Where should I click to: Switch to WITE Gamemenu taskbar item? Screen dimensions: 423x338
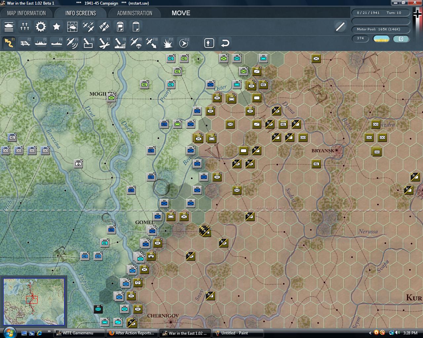pos(79,333)
